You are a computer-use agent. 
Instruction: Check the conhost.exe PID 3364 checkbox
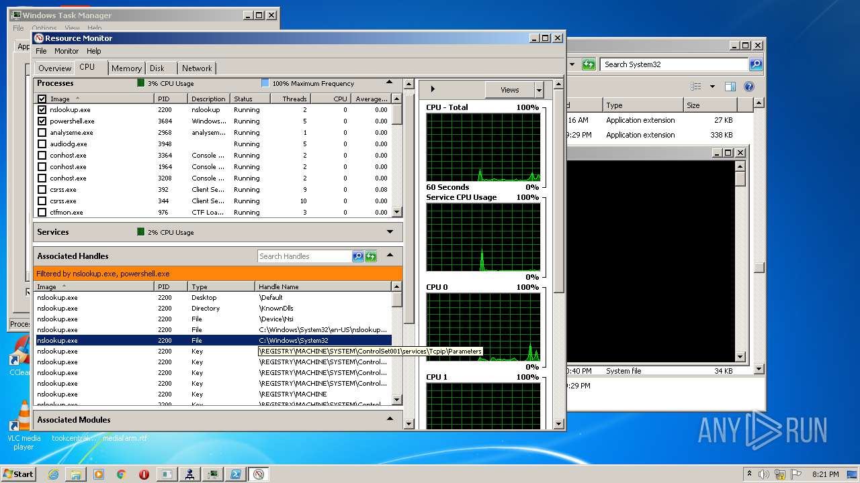pyautogui.click(x=42, y=155)
